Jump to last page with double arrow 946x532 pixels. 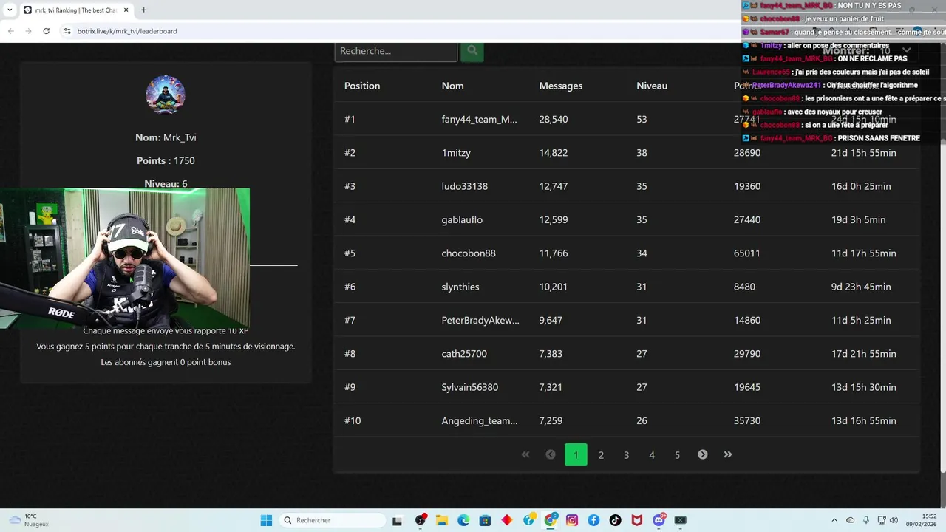[x=727, y=454]
